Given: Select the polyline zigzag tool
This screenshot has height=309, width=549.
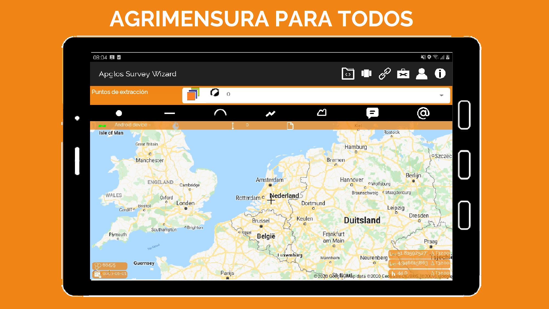Looking at the screenshot, I should coord(271,113).
